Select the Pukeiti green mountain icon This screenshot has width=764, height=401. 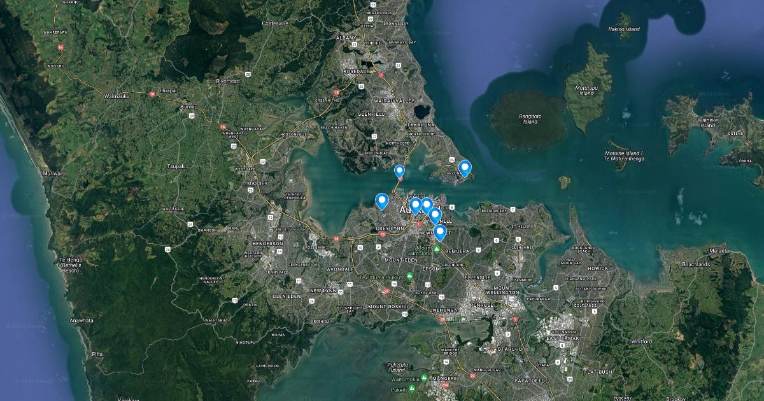[x=412, y=388]
